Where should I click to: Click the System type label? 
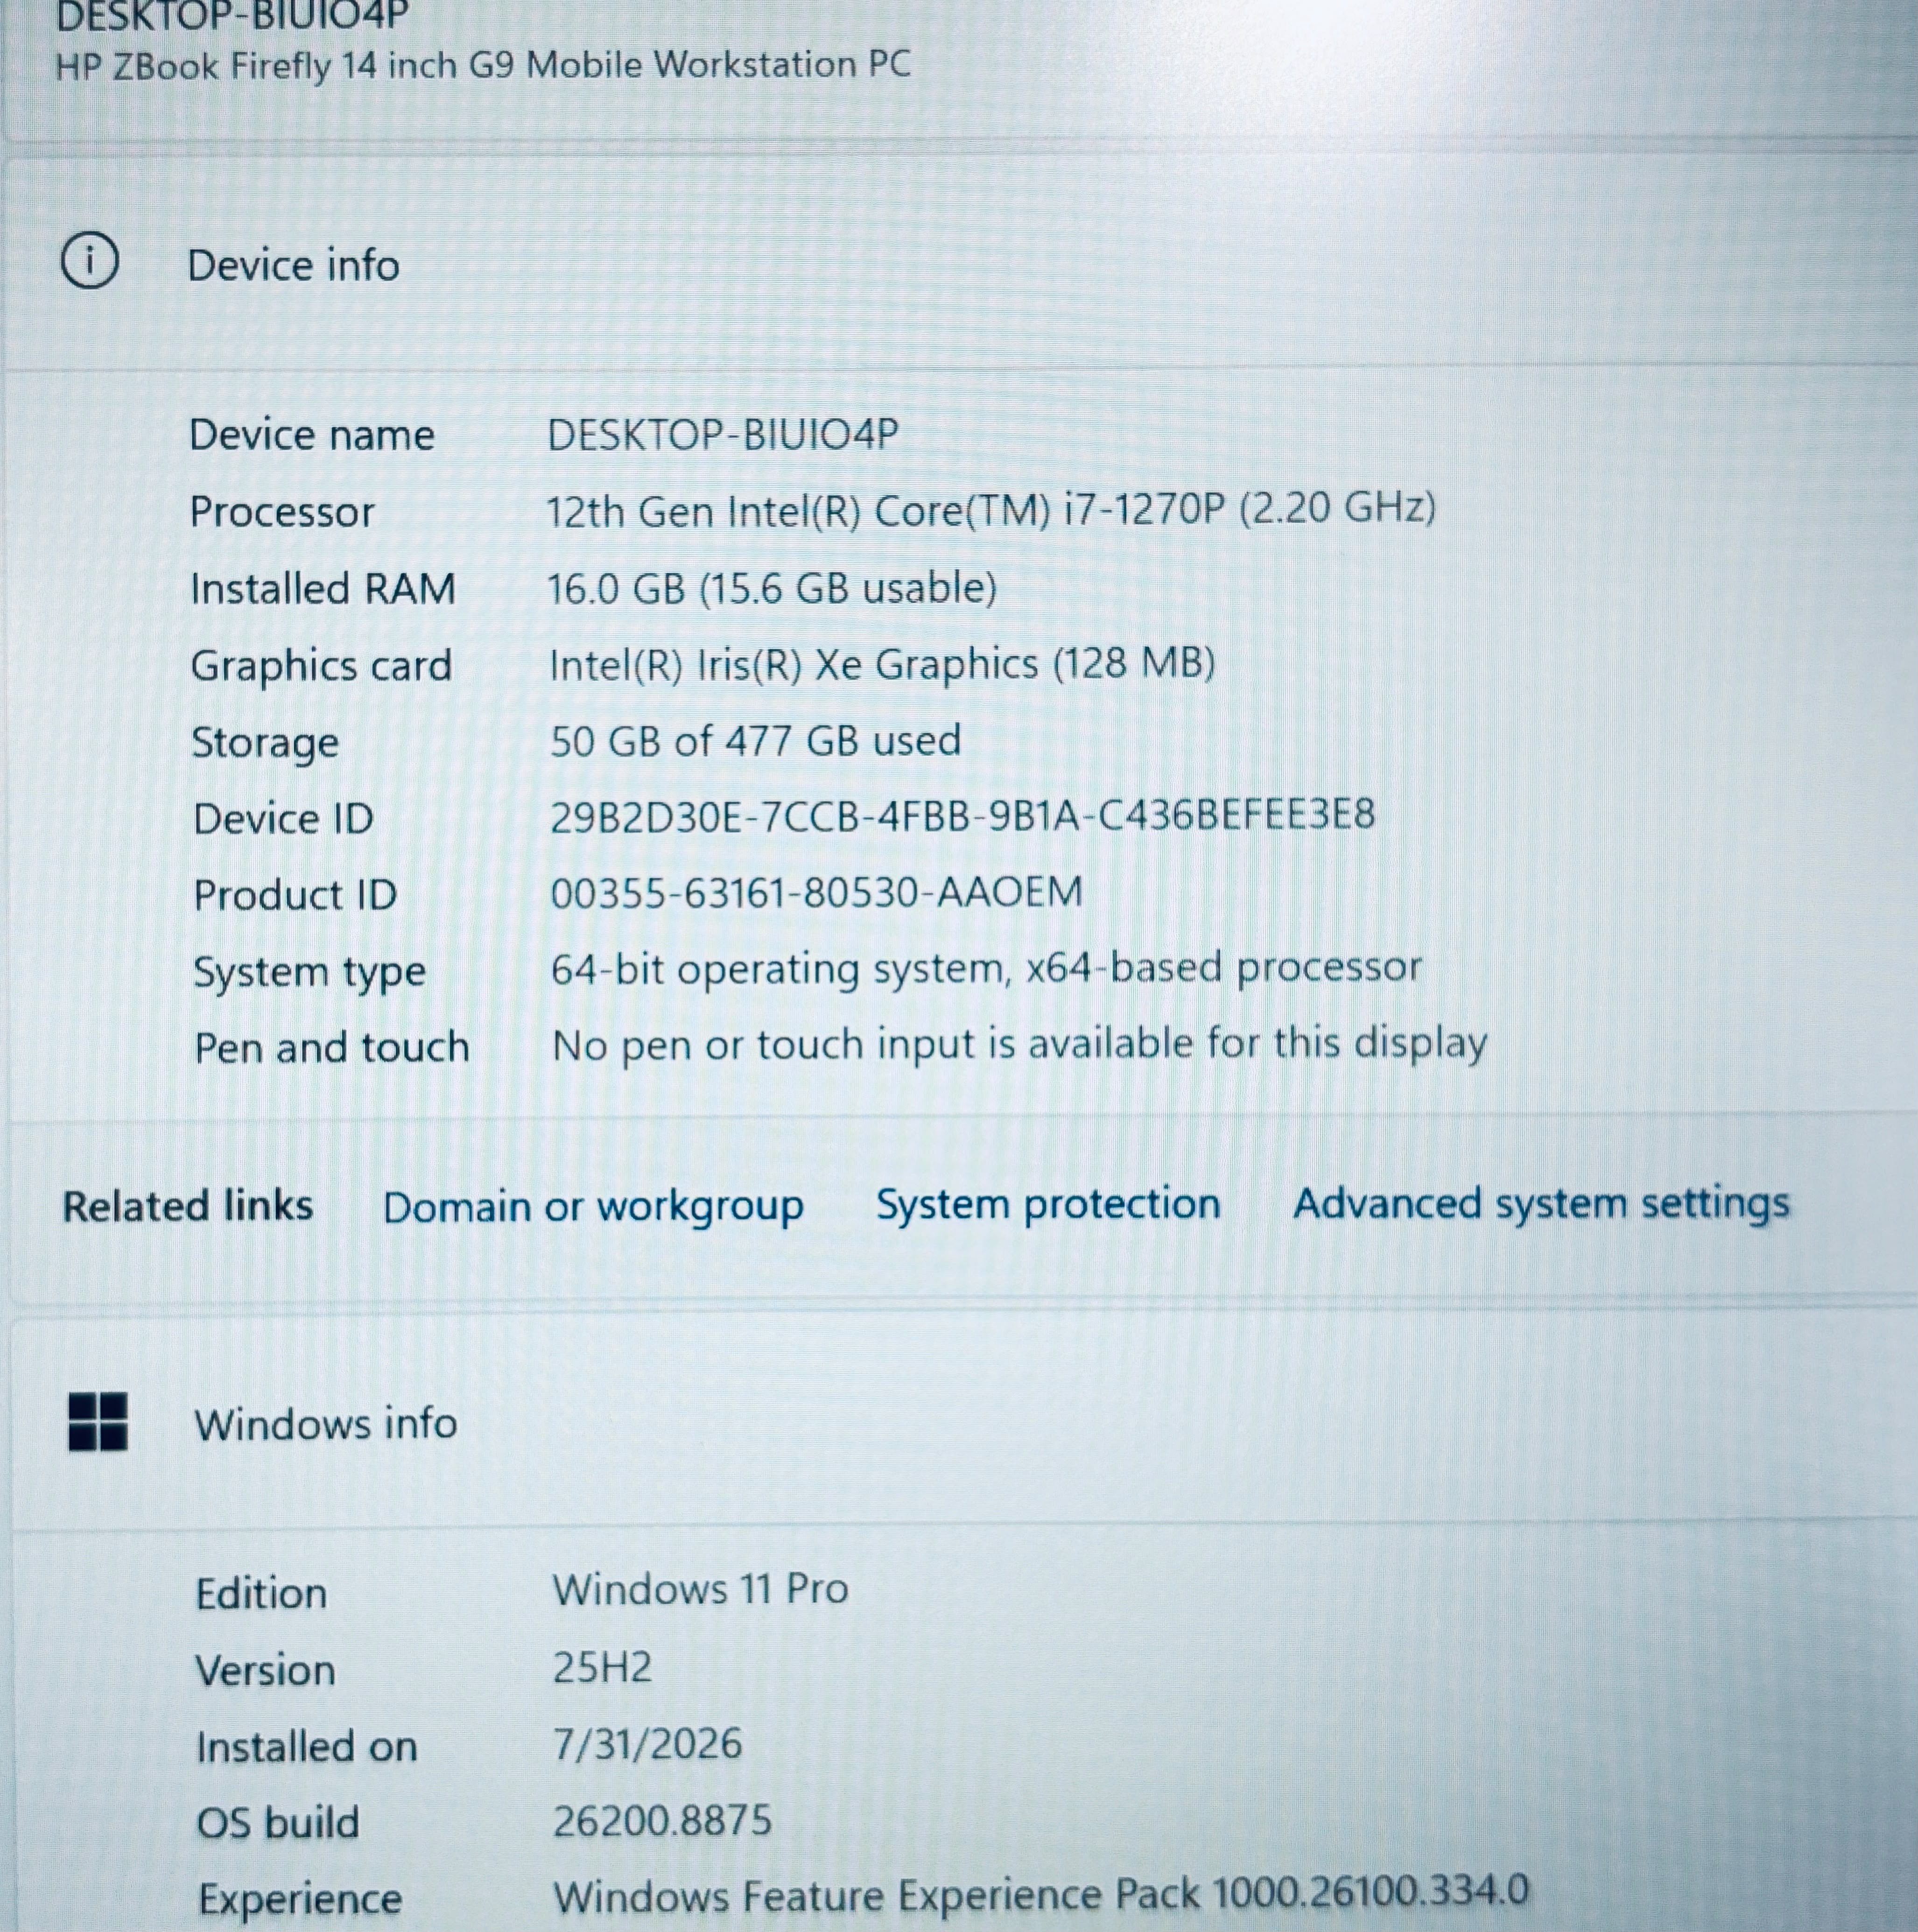(x=309, y=973)
